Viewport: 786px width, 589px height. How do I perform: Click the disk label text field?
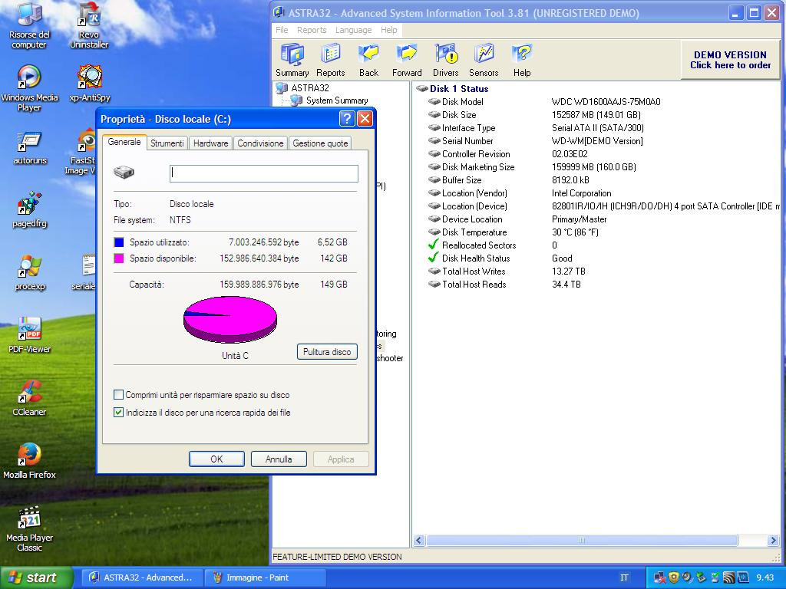coord(263,173)
